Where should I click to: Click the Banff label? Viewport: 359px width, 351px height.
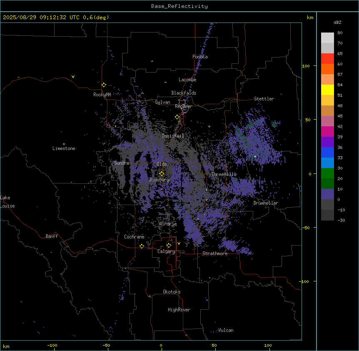point(52,236)
